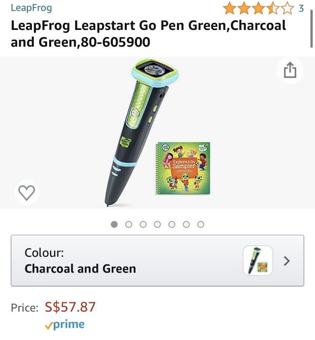The height and width of the screenshot is (340, 315).
Task: Click the S$57.87 price text
Action: click(x=70, y=307)
